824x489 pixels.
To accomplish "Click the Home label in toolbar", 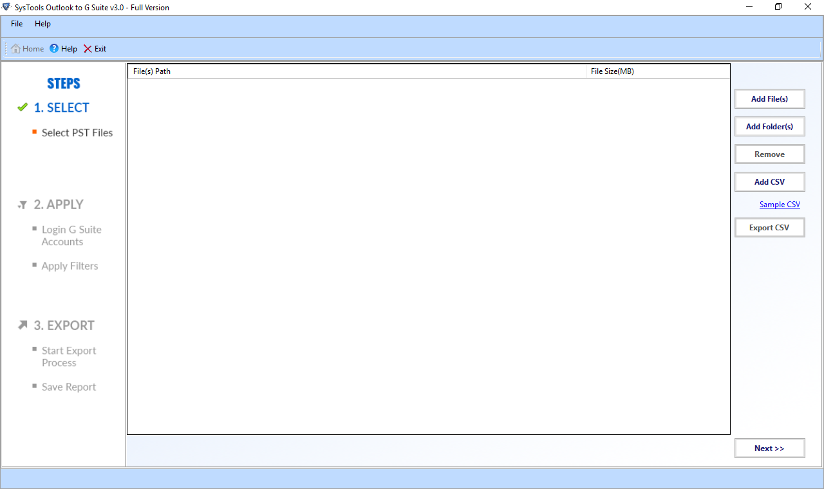I will [33, 49].
